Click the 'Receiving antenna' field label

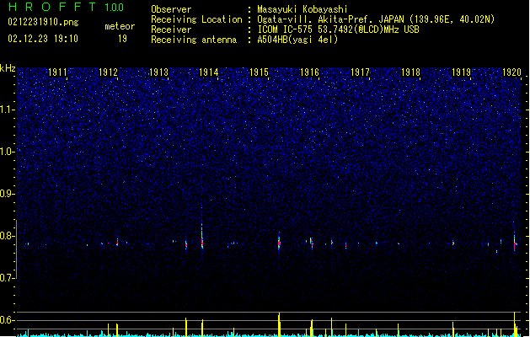point(194,40)
